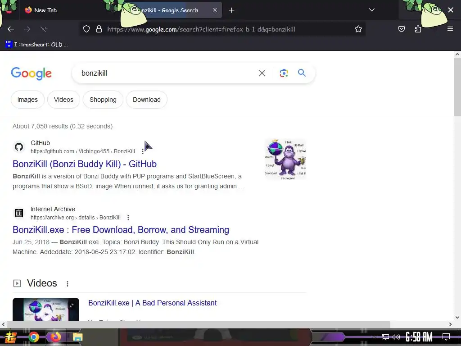Open the Firefox hamburger menu
Viewport: 461px width, 346px height.
[x=450, y=29]
